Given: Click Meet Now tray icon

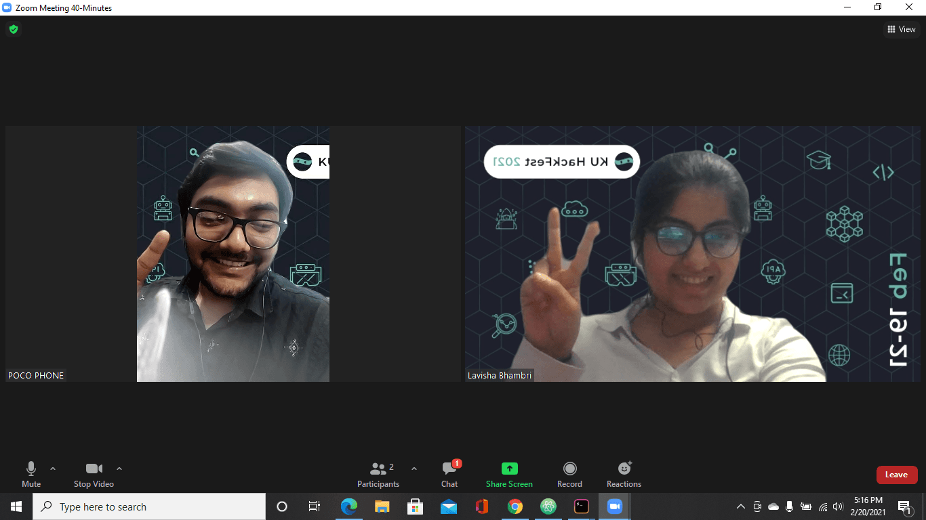Looking at the screenshot, I should (757, 506).
